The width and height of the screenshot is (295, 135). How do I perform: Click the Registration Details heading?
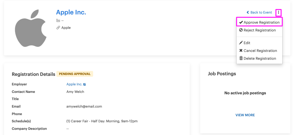pos(34,74)
